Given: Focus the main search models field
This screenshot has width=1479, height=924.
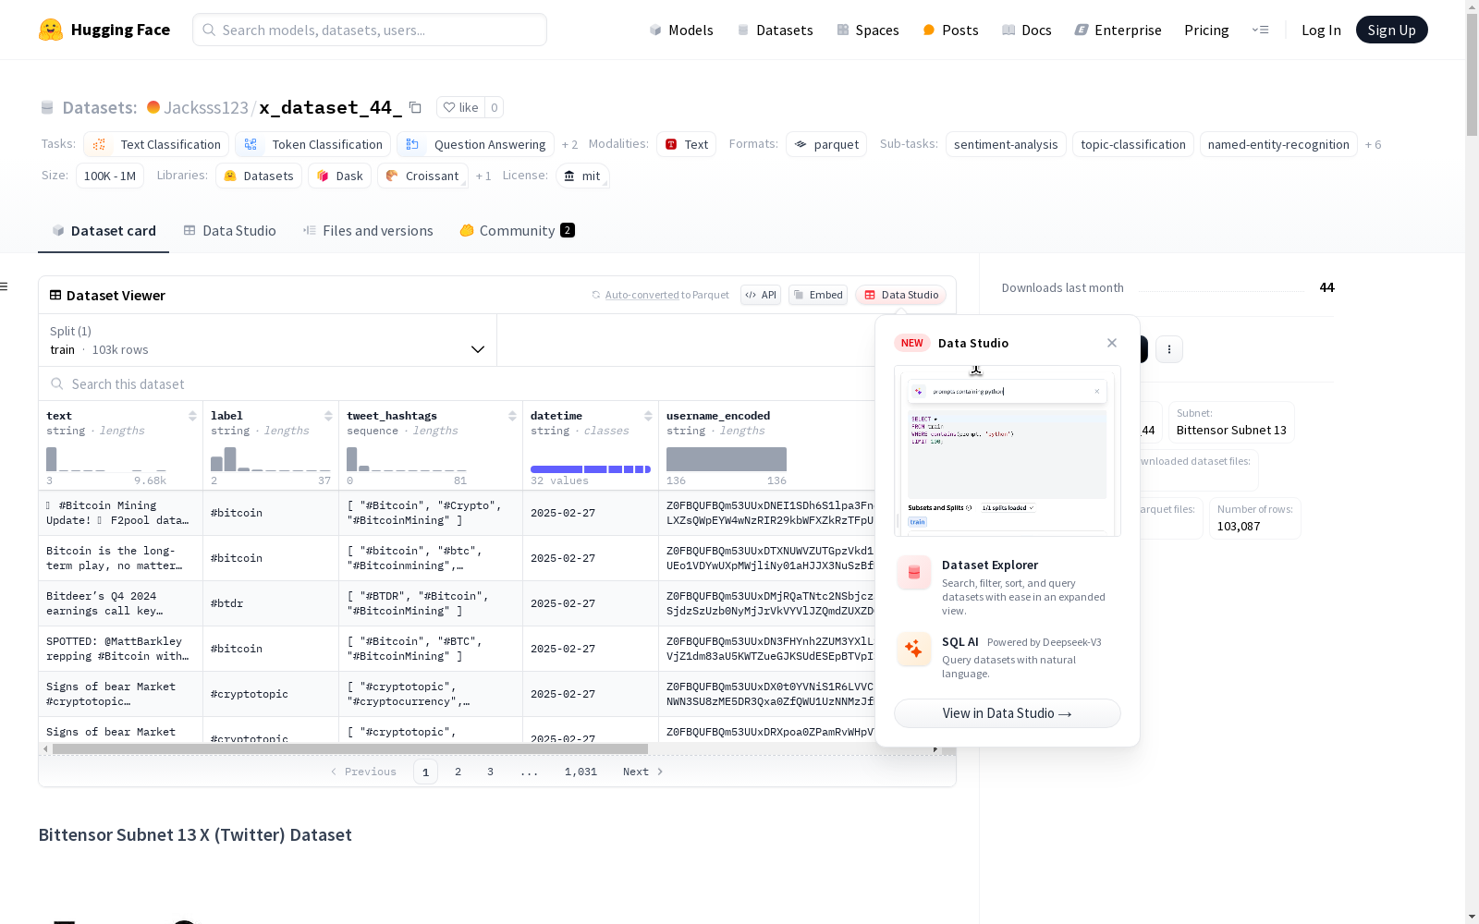Looking at the screenshot, I should (x=370, y=30).
